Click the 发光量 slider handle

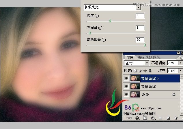click(x=90, y=33)
